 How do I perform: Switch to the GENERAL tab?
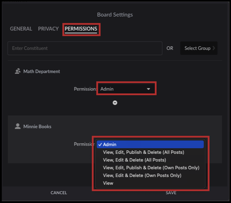pos(21,29)
